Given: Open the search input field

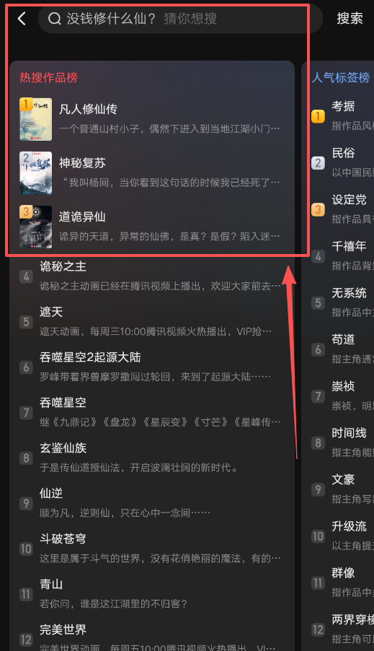Looking at the screenshot, I should (180, 19).
